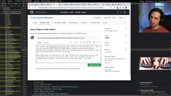
Task: Insert a link in the issue editor
Action: (x=77, y=42)
